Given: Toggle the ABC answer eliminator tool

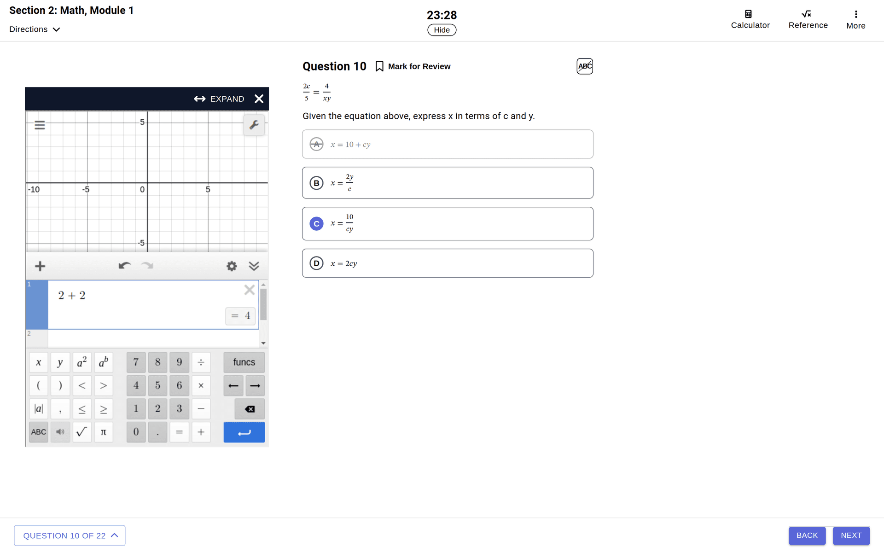Looking at the screenshot, I should (x=584, y=66).
